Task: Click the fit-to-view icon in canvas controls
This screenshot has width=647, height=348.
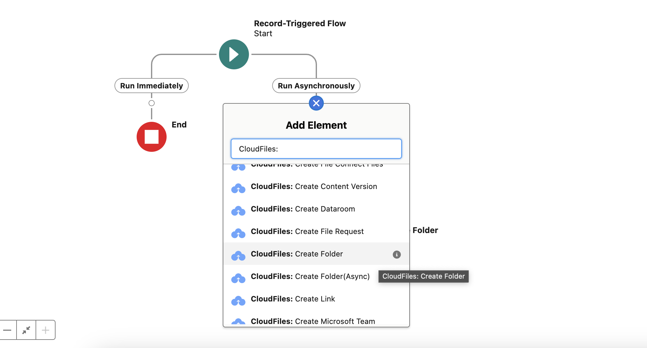Action: tap(27, 330)
